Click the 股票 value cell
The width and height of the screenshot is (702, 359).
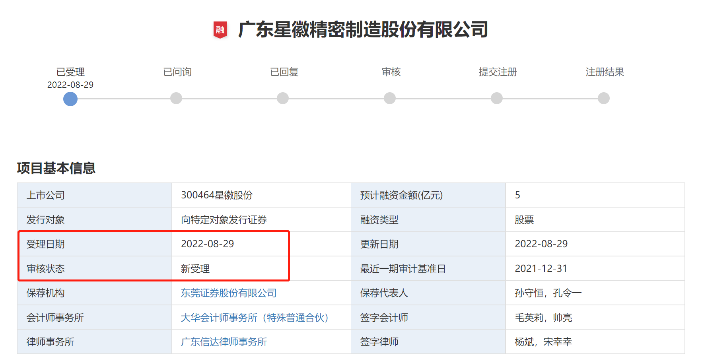coord(595,219)
